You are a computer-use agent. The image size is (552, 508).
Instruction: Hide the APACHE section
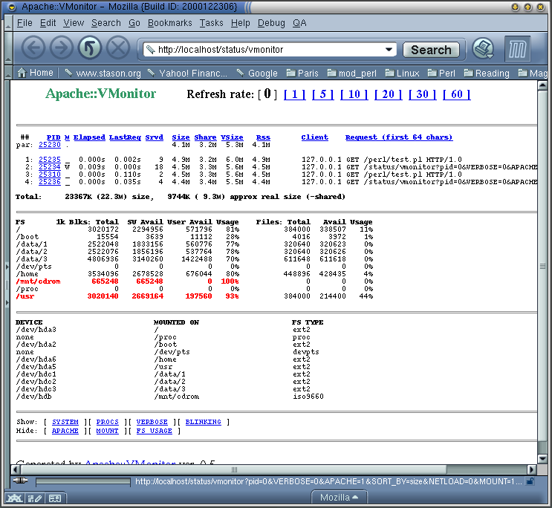[65, 431]
